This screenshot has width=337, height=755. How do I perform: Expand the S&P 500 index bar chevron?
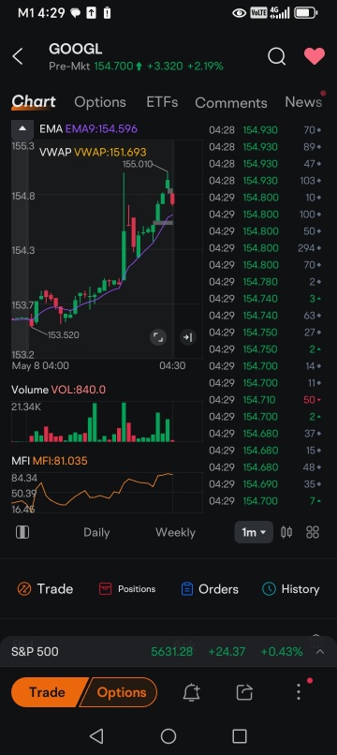(x=319, y=651)
